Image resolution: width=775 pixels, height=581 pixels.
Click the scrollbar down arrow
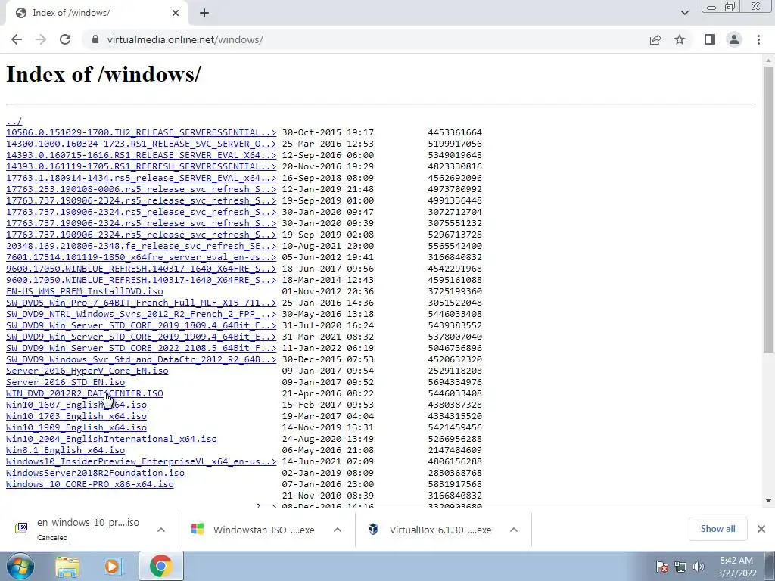(x=768, y=501)
